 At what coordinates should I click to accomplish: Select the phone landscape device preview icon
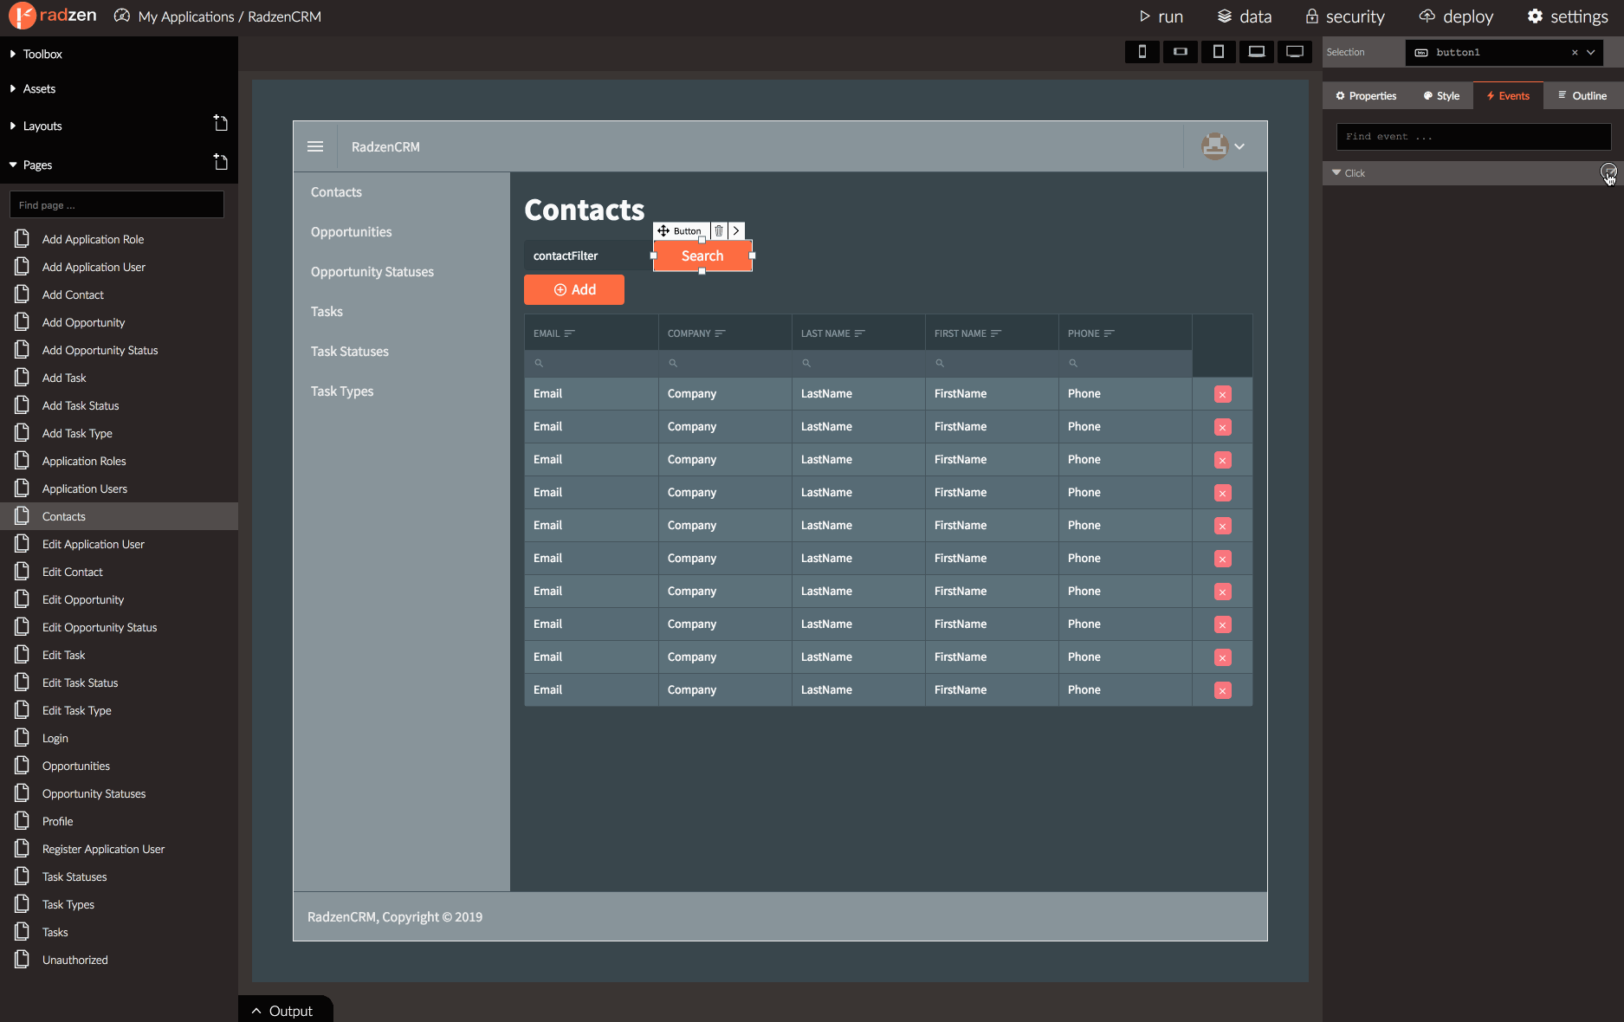click(x=1181, y=52)
